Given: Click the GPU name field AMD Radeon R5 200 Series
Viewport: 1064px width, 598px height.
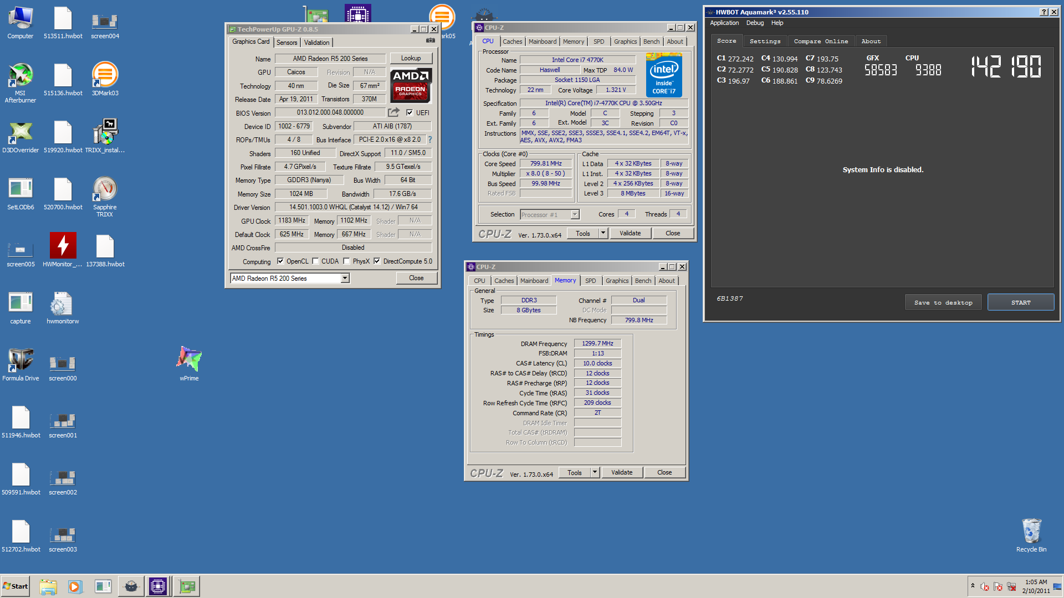Looking at the screenshot, I should [x=330, y=59].
